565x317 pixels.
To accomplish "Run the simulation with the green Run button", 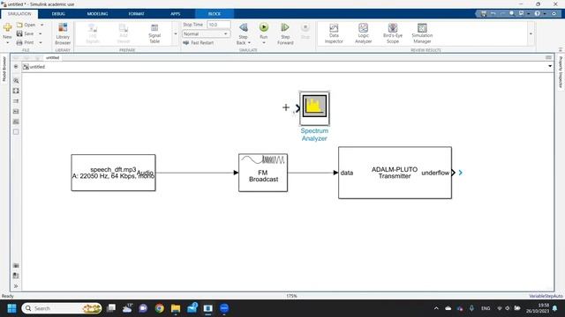I will 264,27.
